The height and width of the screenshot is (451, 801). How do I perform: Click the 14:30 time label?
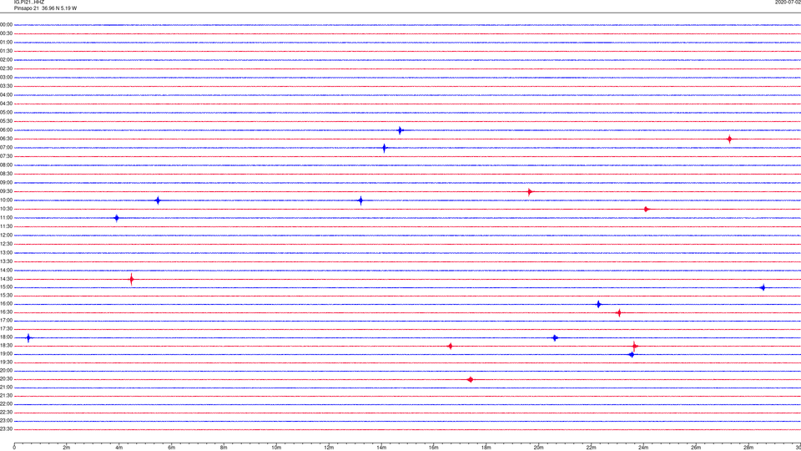[x=6, y=279]
